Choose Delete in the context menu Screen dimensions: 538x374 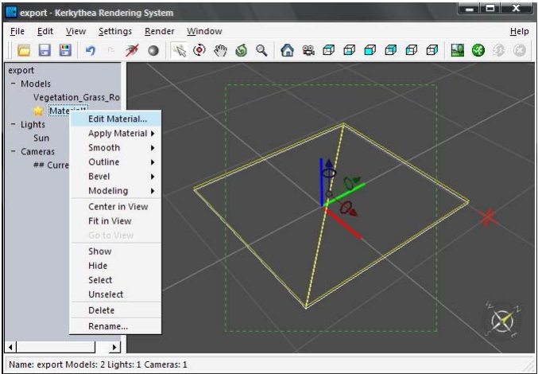pos(116,310)
